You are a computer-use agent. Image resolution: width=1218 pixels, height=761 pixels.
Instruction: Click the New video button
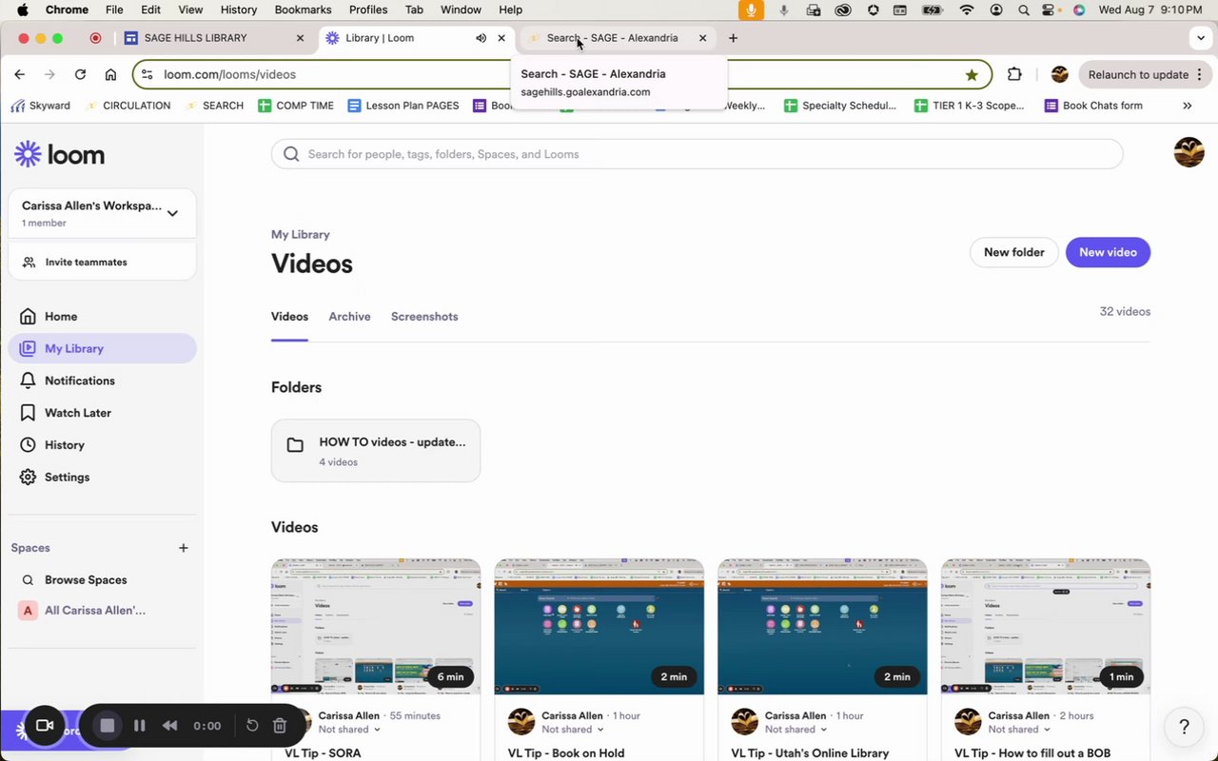tap(1108, 252)
